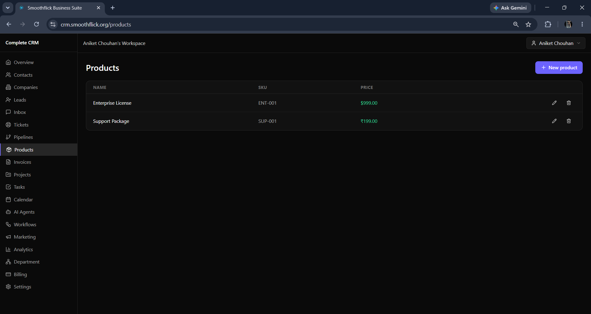Switch to the Invoices section
Viewport: 591px width, 314px height.
pyautogui.click(x=38, y=162)
